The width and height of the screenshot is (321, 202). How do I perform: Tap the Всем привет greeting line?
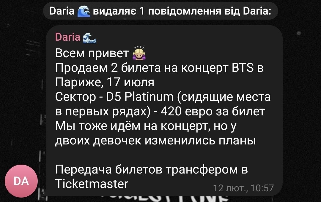(92, 53)
